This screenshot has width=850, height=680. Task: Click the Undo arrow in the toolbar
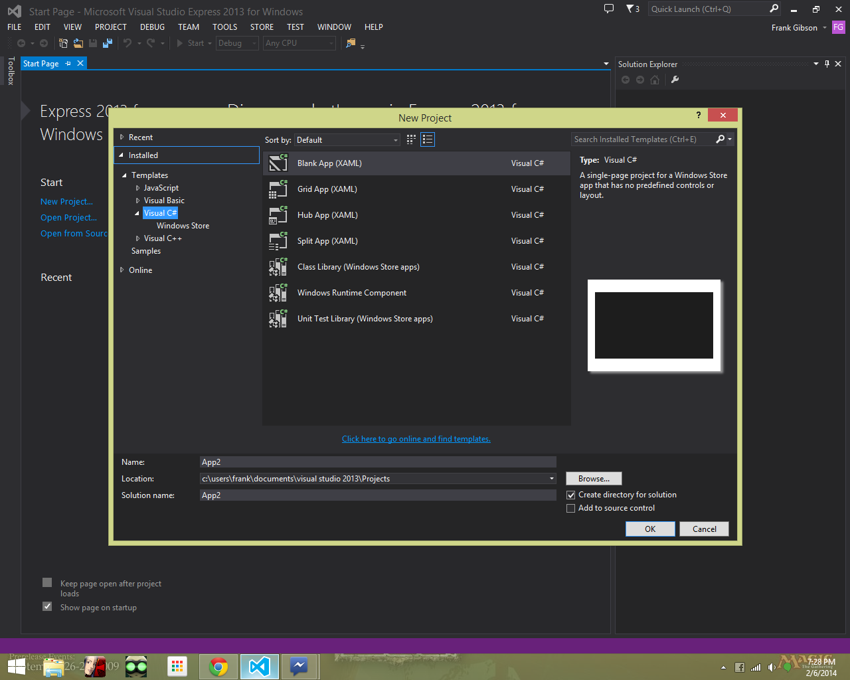click(x=127, y=43)
